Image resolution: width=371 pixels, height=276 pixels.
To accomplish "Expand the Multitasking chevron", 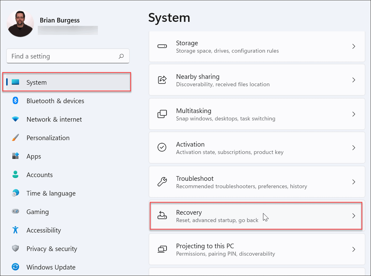I will pos(354,114).
